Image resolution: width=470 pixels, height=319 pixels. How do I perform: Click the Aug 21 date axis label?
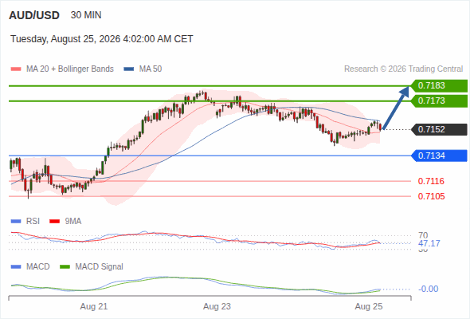(94, 307)
